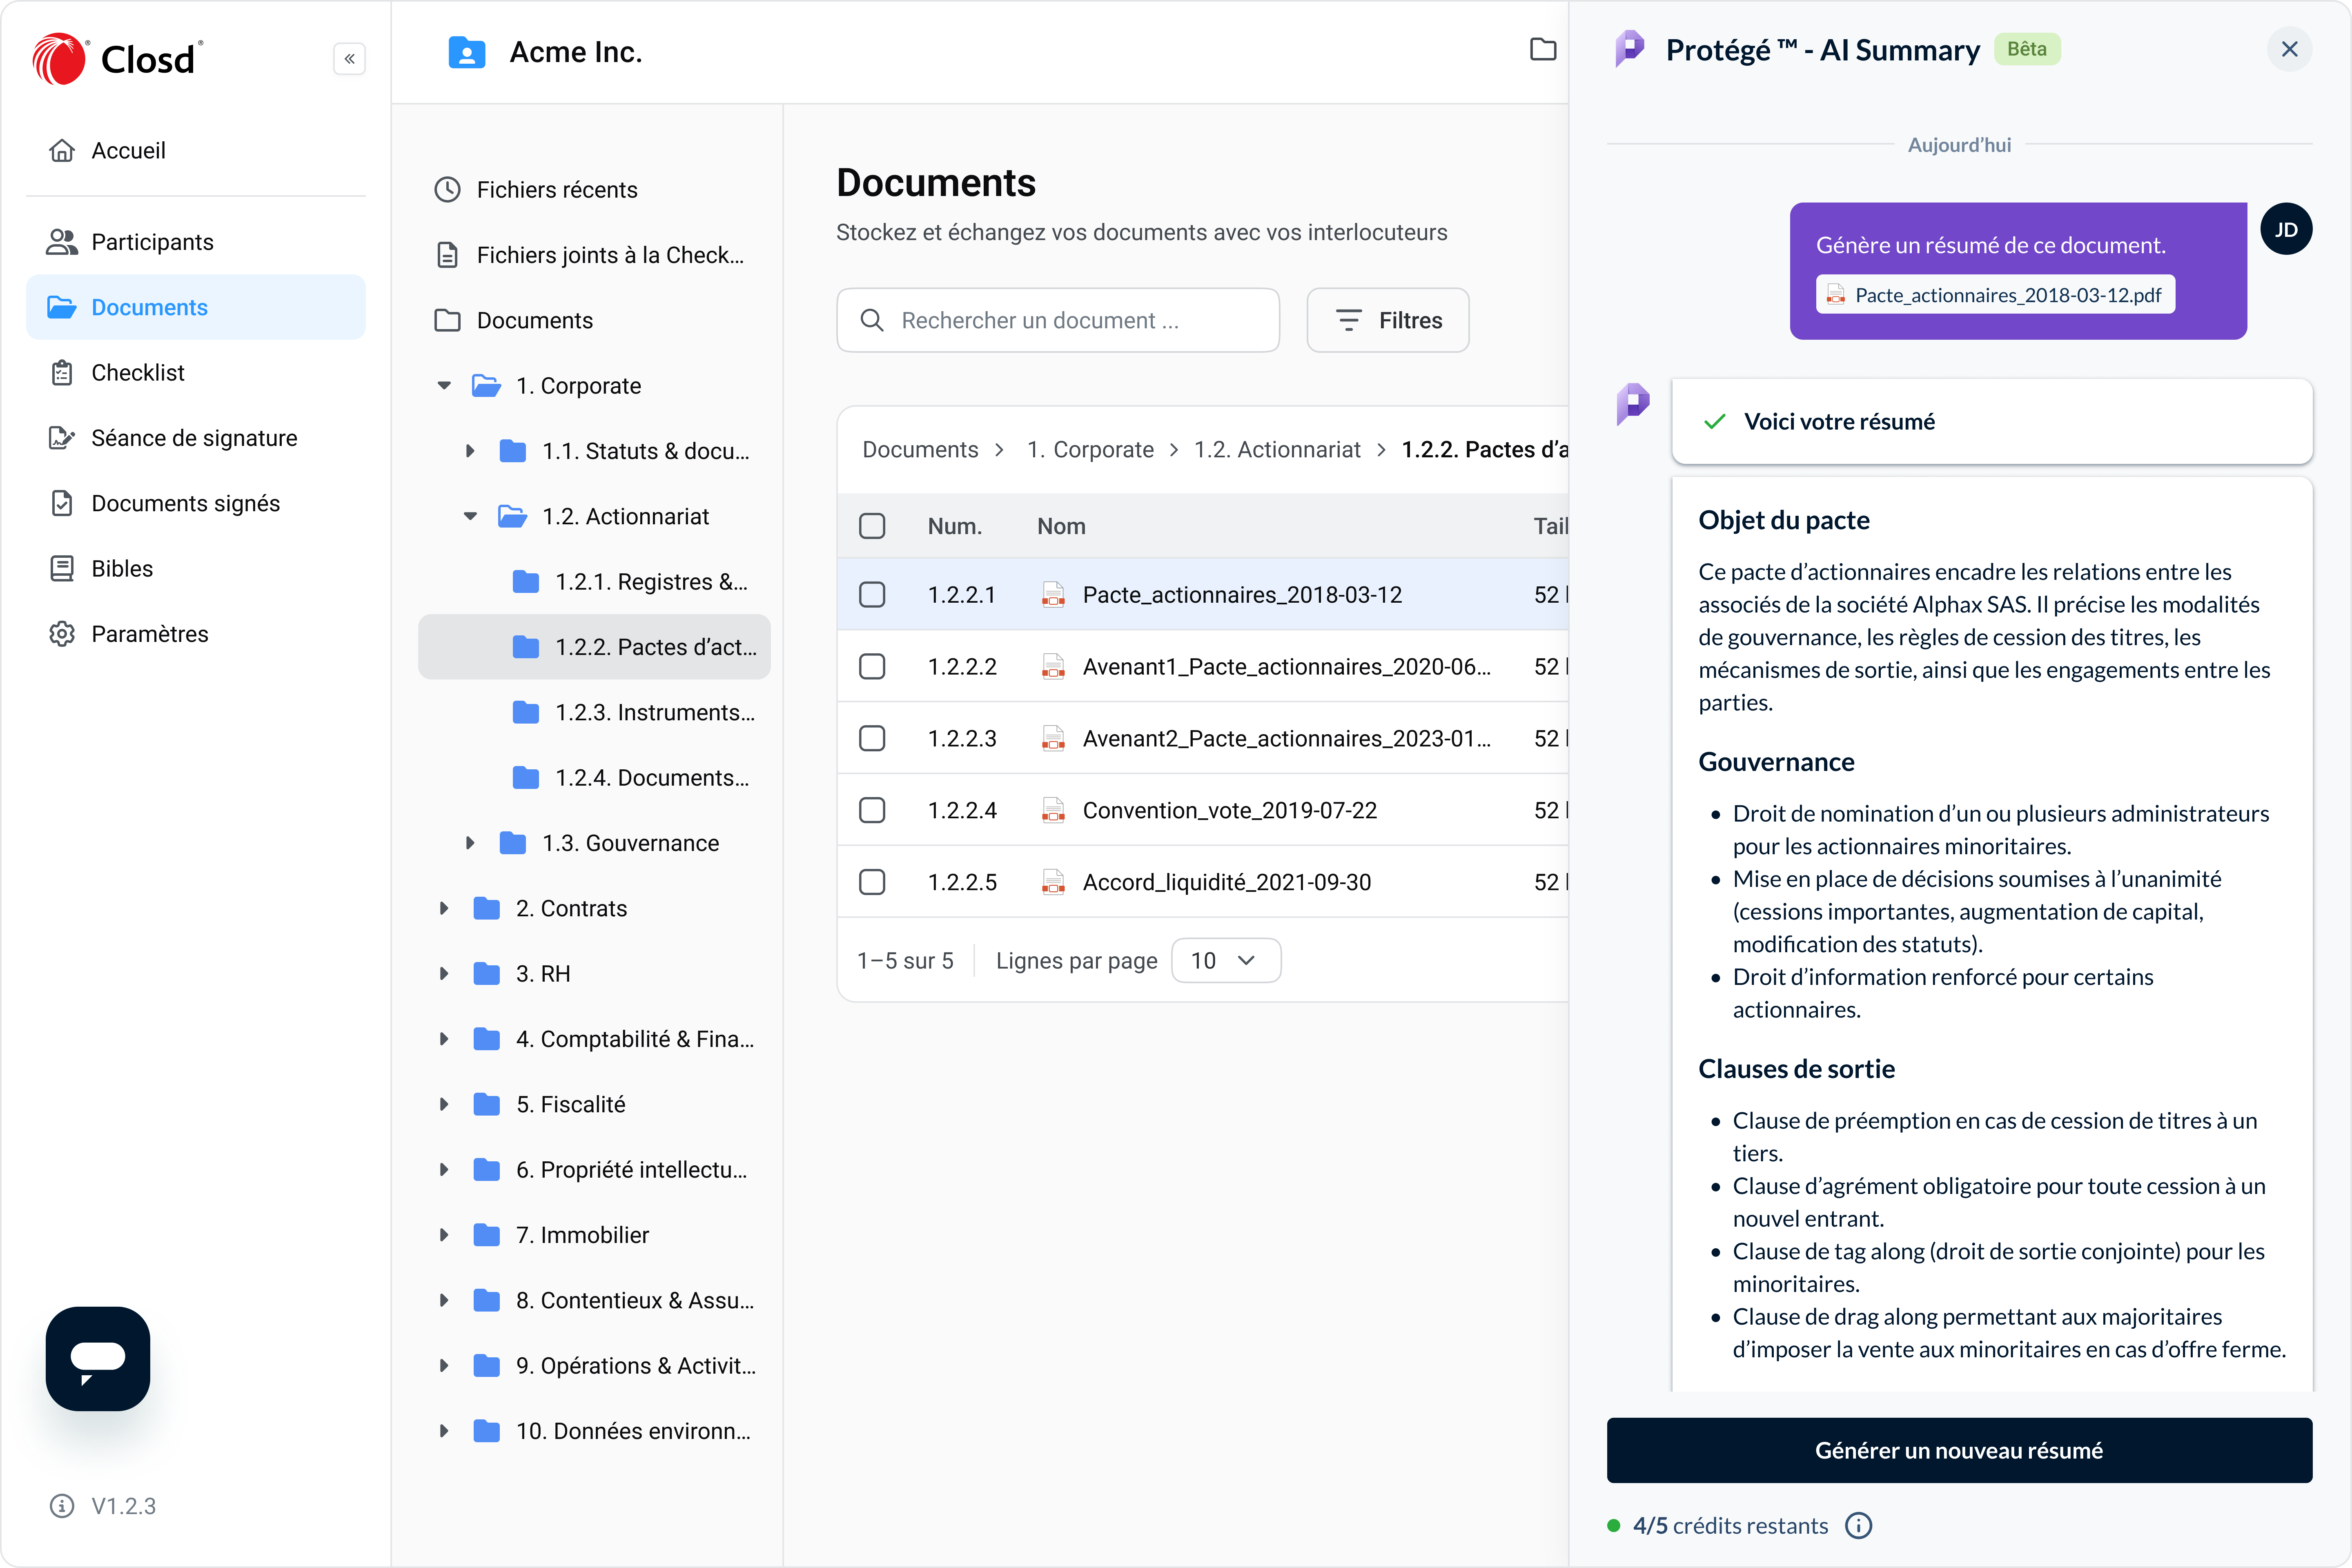Open Séance de signature menu item
The image size is (2352, 1568).
pos(194,438)
